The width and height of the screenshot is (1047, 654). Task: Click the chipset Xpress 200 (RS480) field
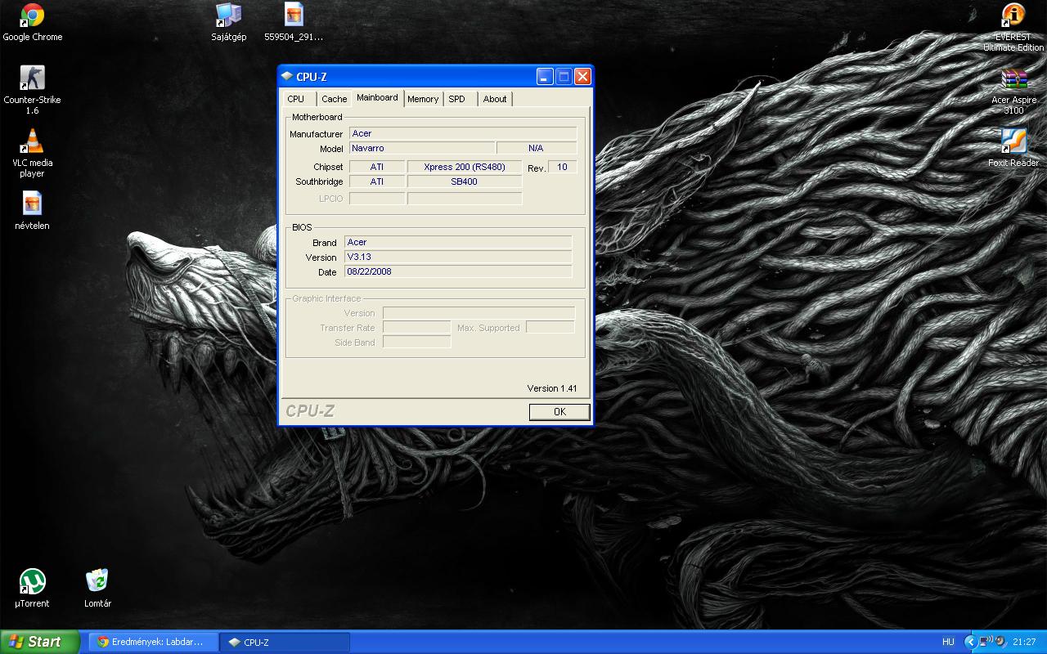[465, 167]
